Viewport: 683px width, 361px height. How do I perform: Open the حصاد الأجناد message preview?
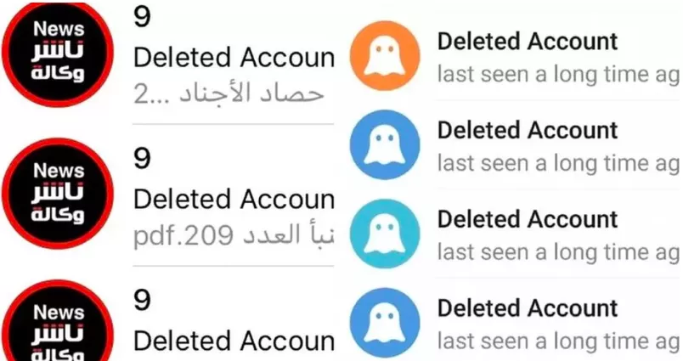tap(229, 94)
